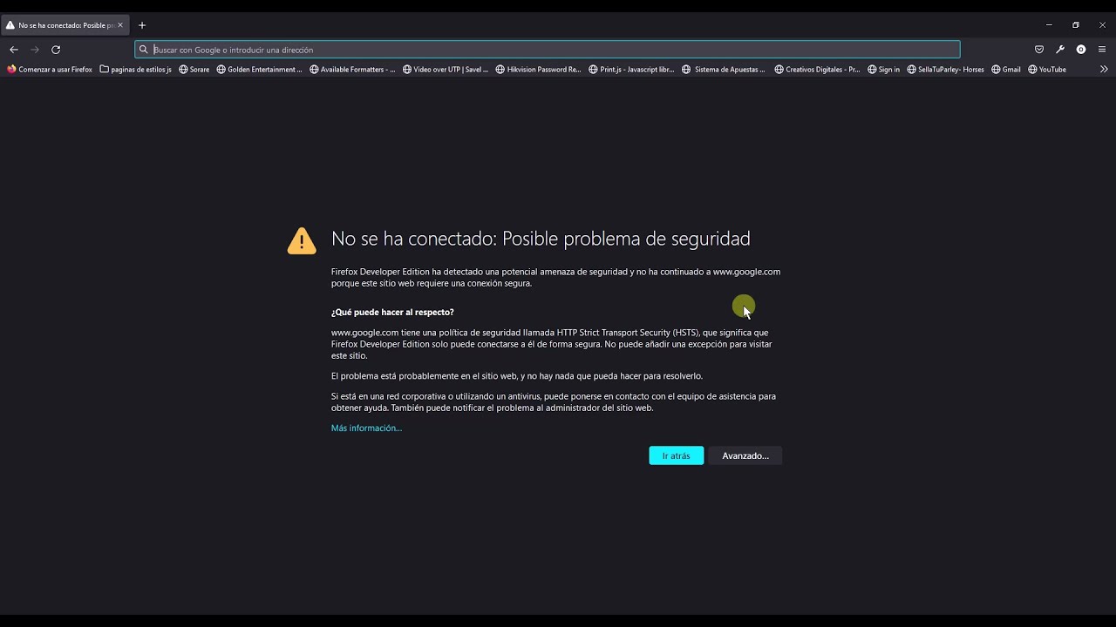
Task: Select the 'No se ha conectado' tab
Action: tap(65, 25)
